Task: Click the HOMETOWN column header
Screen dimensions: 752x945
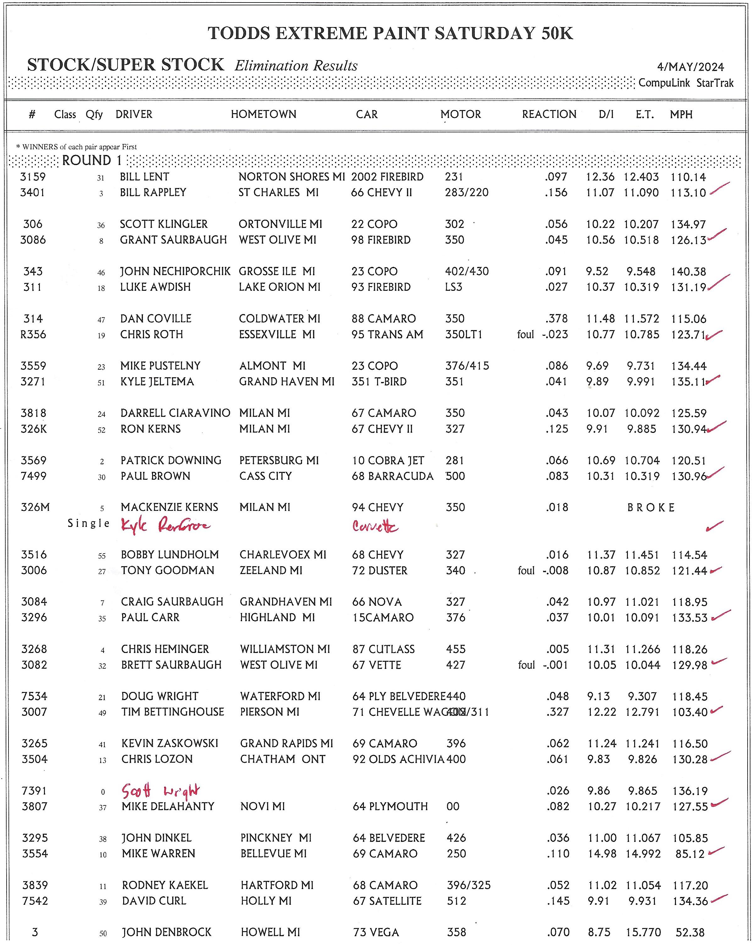Action: [x=263, y=114]
